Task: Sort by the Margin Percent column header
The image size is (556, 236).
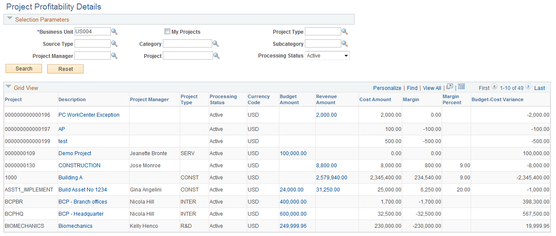Action: [x=451, y=99]
